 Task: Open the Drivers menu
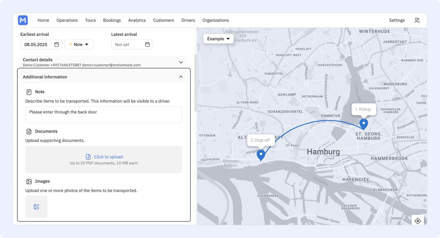pos(188,20)
